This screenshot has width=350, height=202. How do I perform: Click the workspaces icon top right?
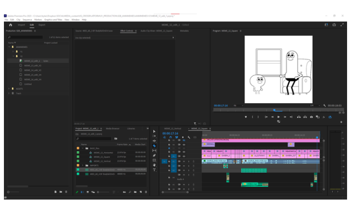[x=327, y=25]
